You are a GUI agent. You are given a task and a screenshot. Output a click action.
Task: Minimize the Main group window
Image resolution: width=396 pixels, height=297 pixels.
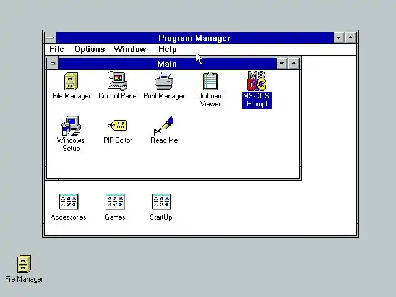tap(282, 63)
